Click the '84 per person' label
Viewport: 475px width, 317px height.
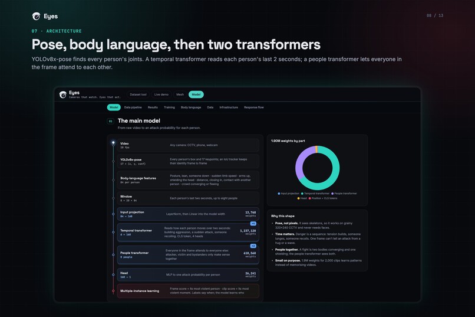coord(130,182)
